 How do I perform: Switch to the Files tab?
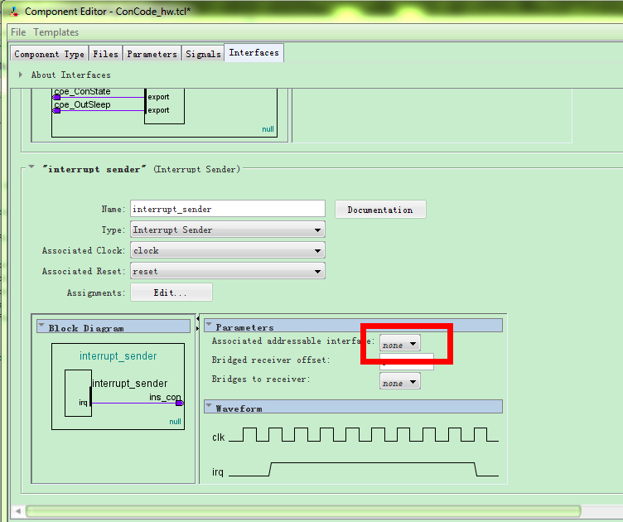pyautogui.click(x=105, y=54)
